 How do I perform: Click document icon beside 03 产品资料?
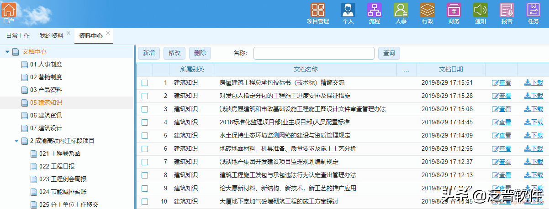25,90
